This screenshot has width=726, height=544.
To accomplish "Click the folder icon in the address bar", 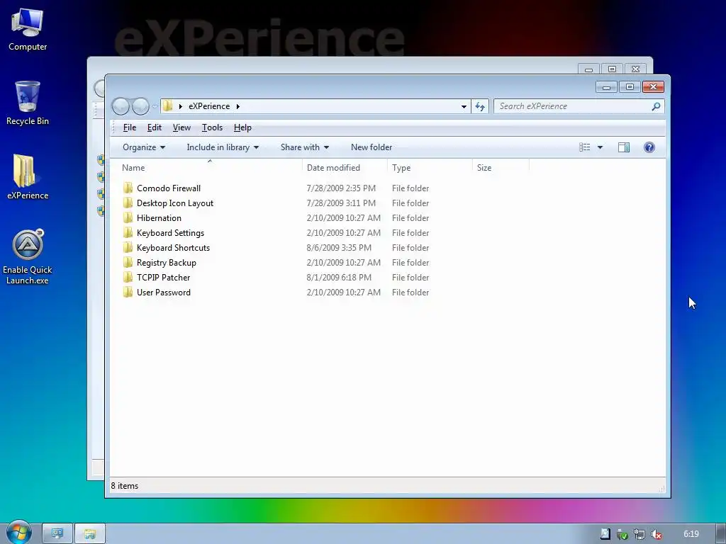I will click(x=167, y=106).
